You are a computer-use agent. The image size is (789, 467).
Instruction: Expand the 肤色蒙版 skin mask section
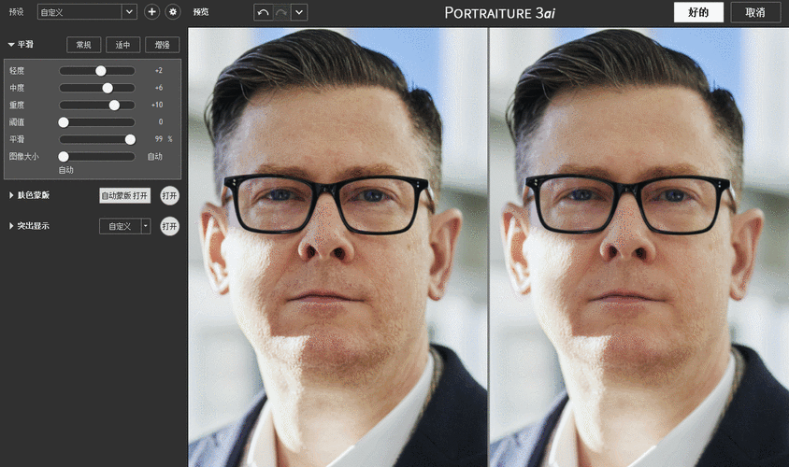[11, 195]
